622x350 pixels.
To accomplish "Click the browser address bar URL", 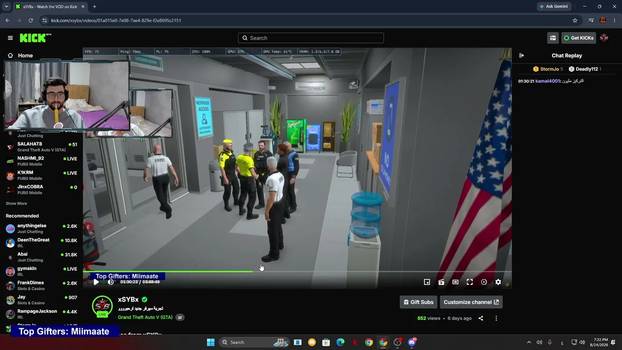I will click(116, 20).
